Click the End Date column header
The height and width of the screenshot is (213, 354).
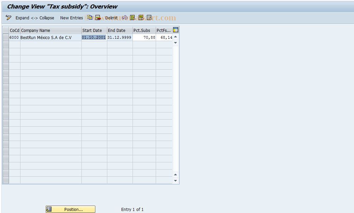coord(120,30)
